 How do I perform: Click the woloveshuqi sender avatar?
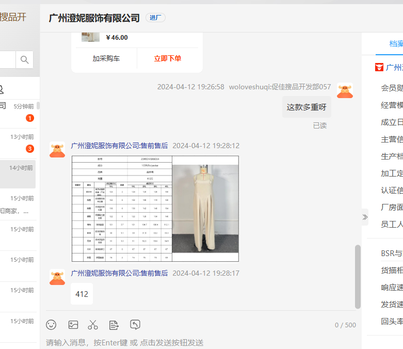pyautogui.click(x=345, y=90)
